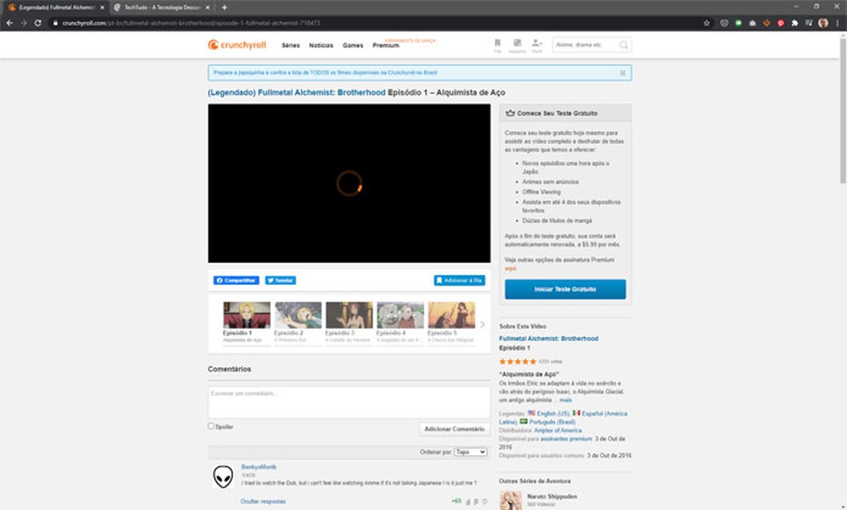This screenshot has height=510, width=847.
Task: Click the comment input field
Action: [x=348, y=398]
